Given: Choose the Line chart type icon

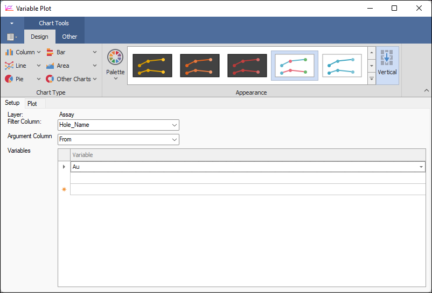Looking at the screenshot, I should (9, 66).
